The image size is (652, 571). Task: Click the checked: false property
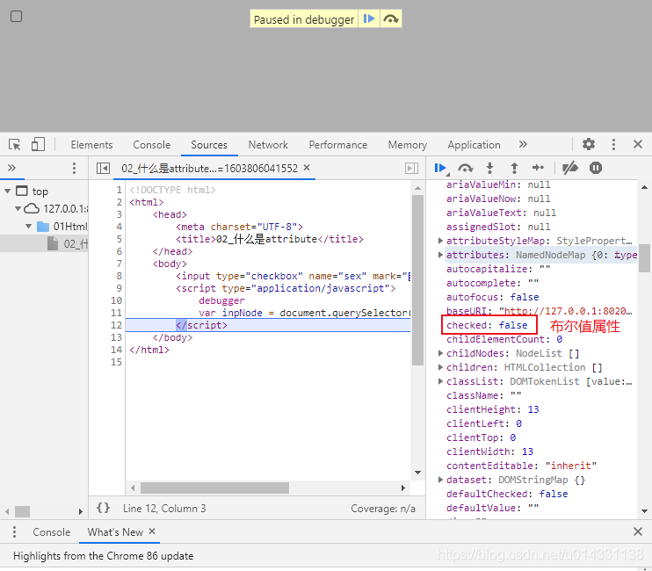coord(487,325)
